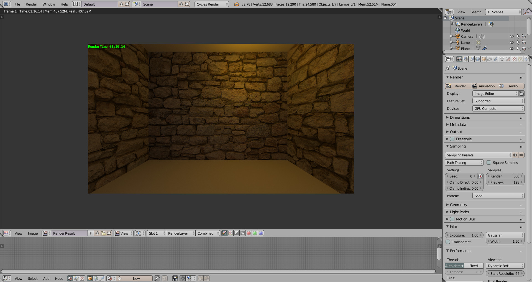Adjust the Exposure slider field

(464, 235)
